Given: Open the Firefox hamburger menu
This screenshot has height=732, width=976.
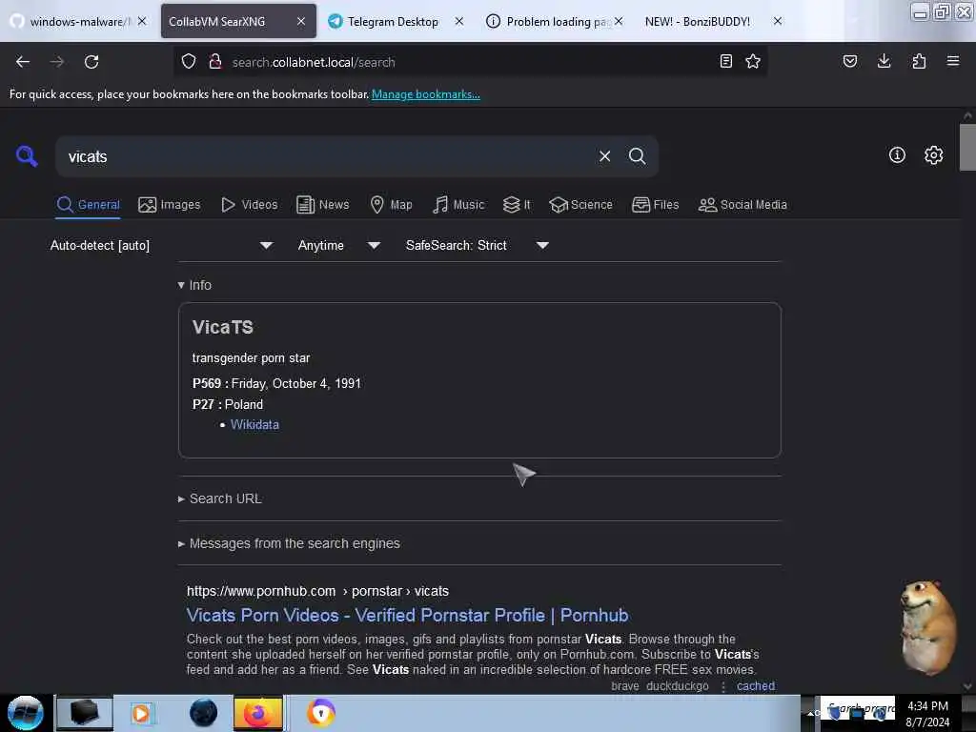Looking at the screenshot, I should pos(953,61).
